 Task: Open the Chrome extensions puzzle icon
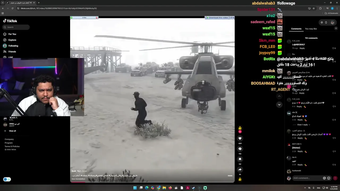pos(320,8)
